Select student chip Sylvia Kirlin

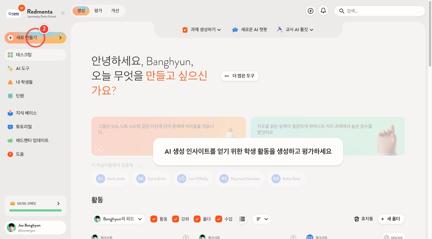[151, 179]
